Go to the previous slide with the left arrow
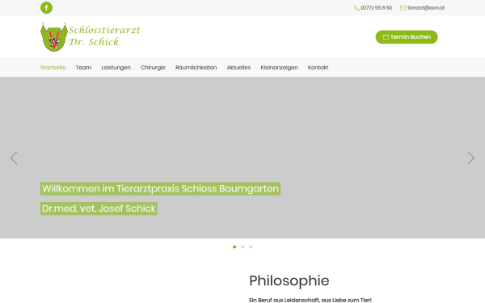Image resolution: width=485 pixels, height=303 pixels. pyautogui.click(x=14, y=158)
